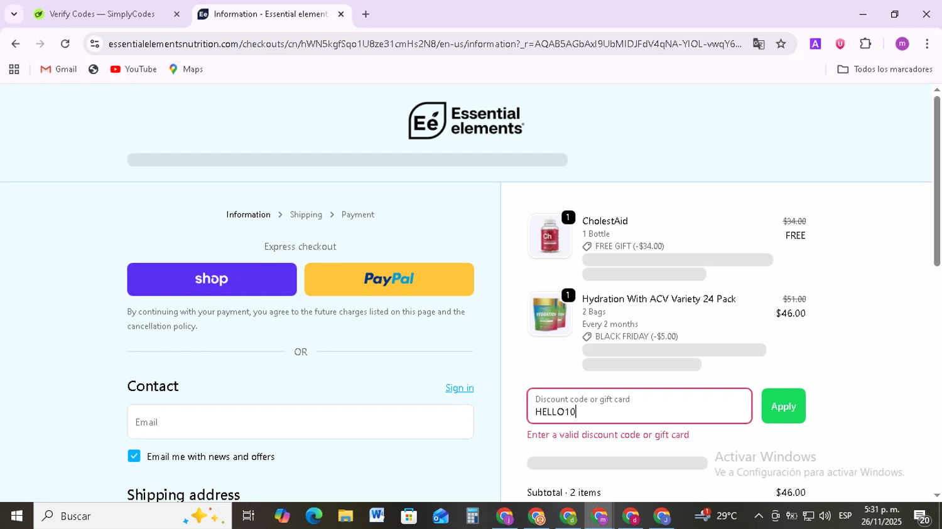
Task: Open YouTube bookmark
Action: pos(133,69)
